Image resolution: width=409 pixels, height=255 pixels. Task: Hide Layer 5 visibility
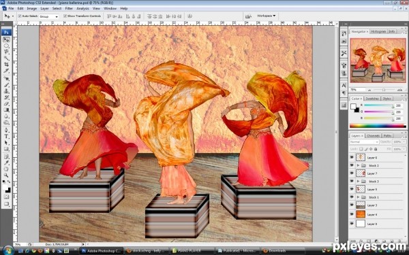coord(352,189)
